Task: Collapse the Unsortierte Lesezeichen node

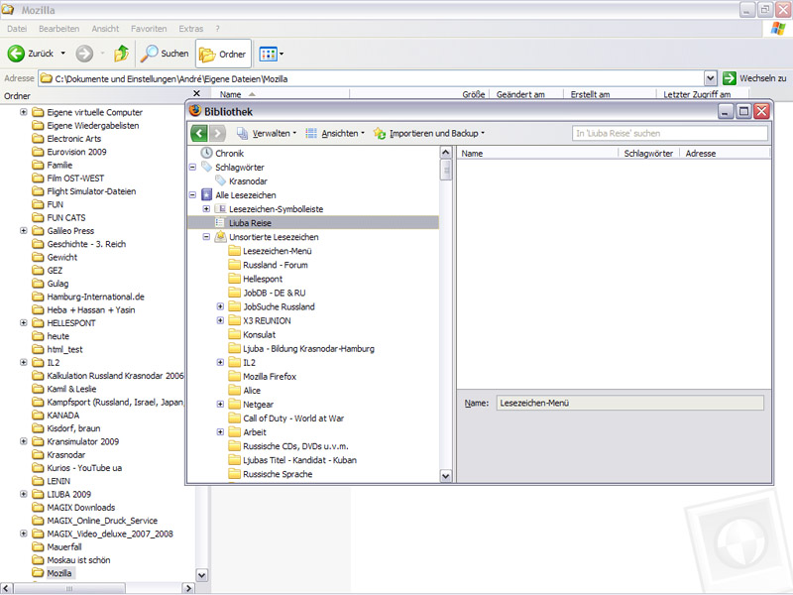Action: [206, 237]
